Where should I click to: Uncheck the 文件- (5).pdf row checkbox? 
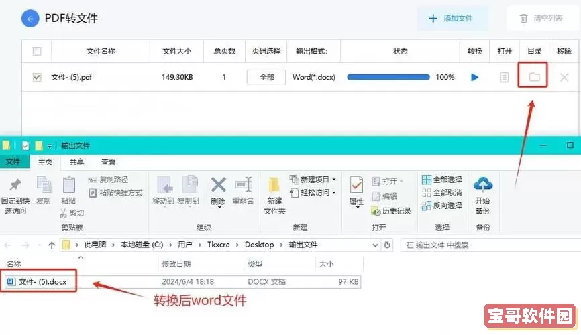click(x=37, y=77)
